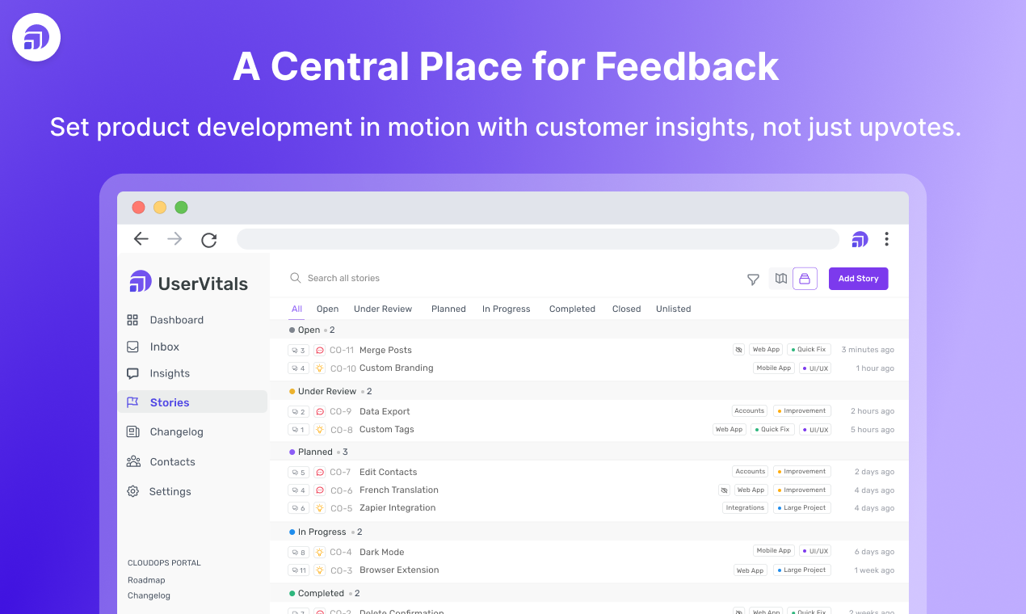
Task: Select the Closed tab
Action: tap(626, 309)
